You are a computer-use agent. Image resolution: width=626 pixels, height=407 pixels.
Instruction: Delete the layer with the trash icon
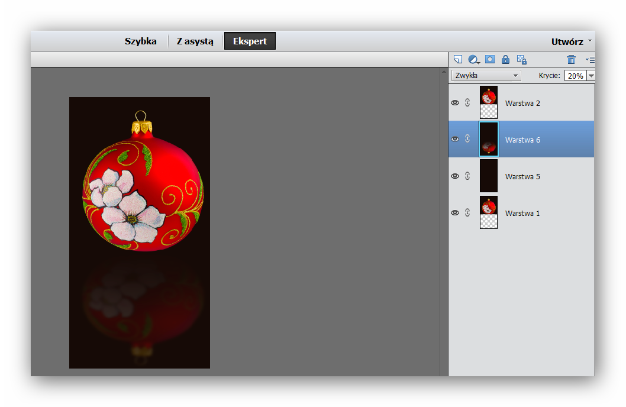point(572,60)
